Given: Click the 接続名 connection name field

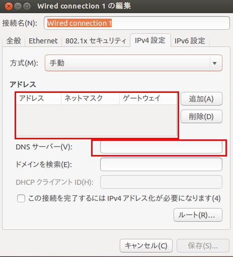Looking at the screenshot, I should 137,23.
